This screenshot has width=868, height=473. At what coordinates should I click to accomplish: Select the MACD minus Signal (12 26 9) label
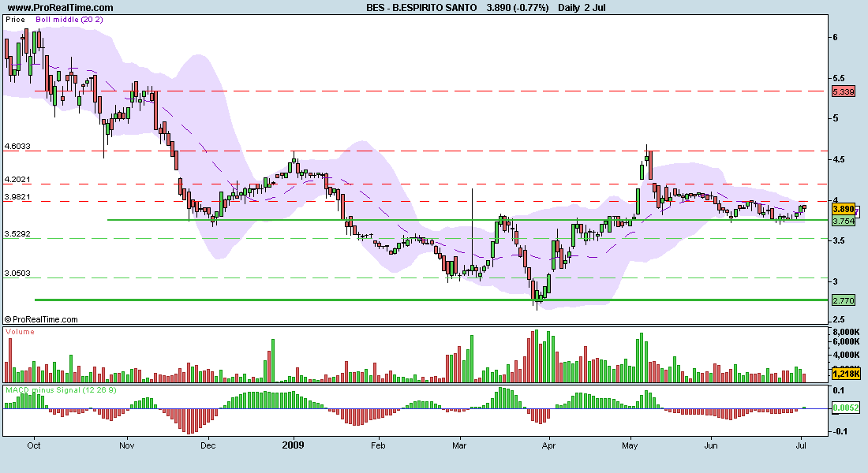pyautogui.click(x=61, y=390)
